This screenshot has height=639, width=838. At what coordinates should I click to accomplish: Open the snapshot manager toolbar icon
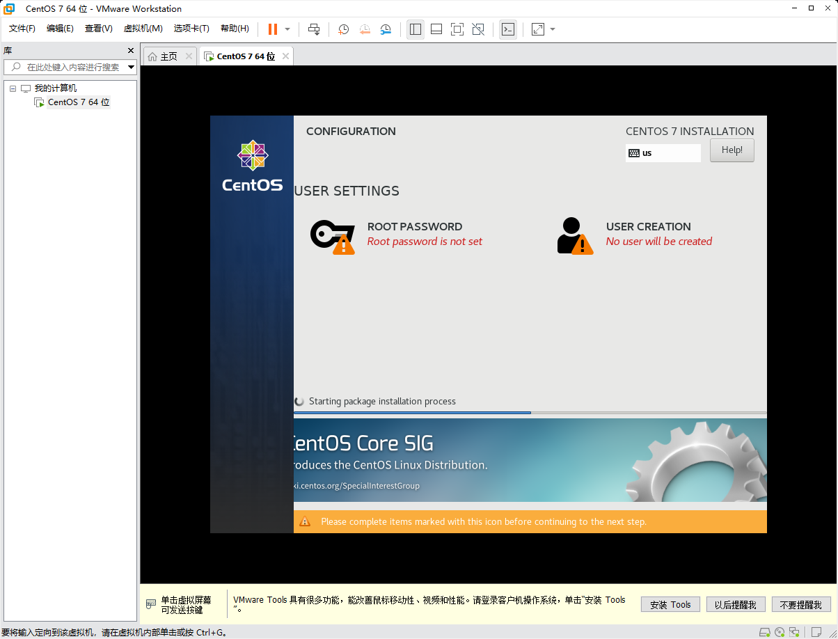click(x=386, y=29)
